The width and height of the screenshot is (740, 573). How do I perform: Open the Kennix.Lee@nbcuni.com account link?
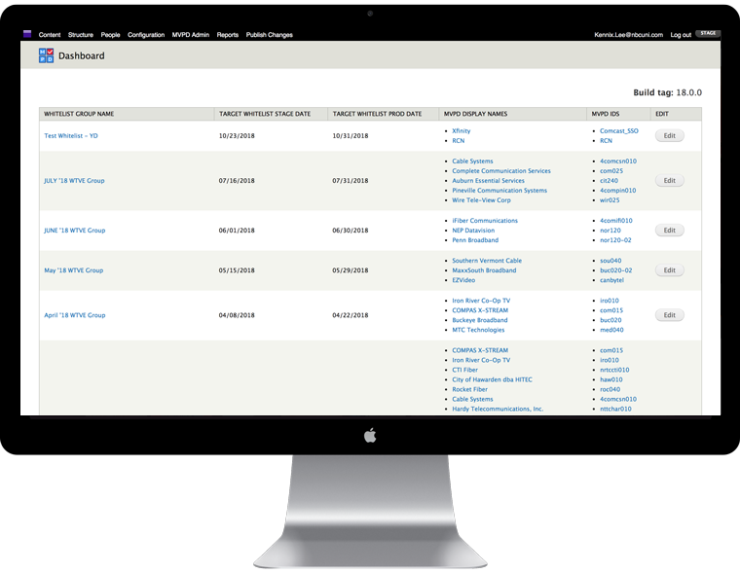(628, 35)
